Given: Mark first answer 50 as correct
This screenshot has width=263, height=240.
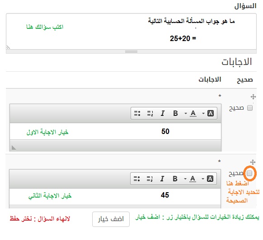Looking at the screenshot, I should (250, 108).
